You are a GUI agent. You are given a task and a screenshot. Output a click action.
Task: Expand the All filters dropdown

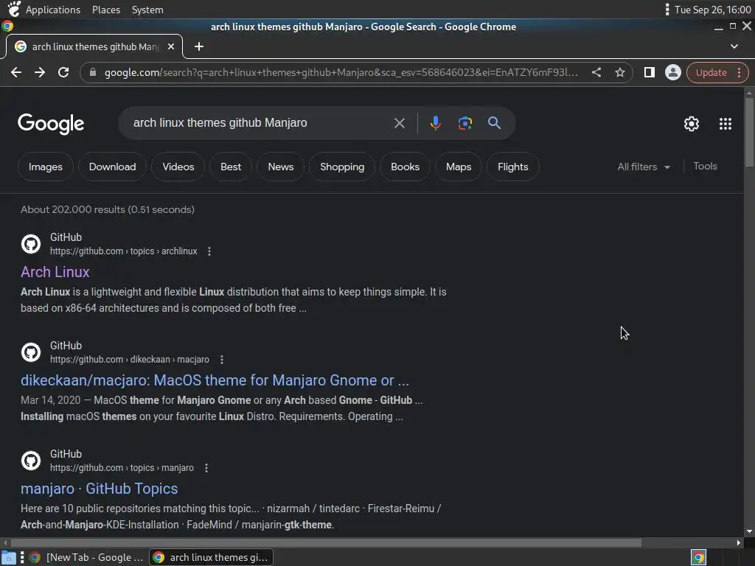pos(644,167)
